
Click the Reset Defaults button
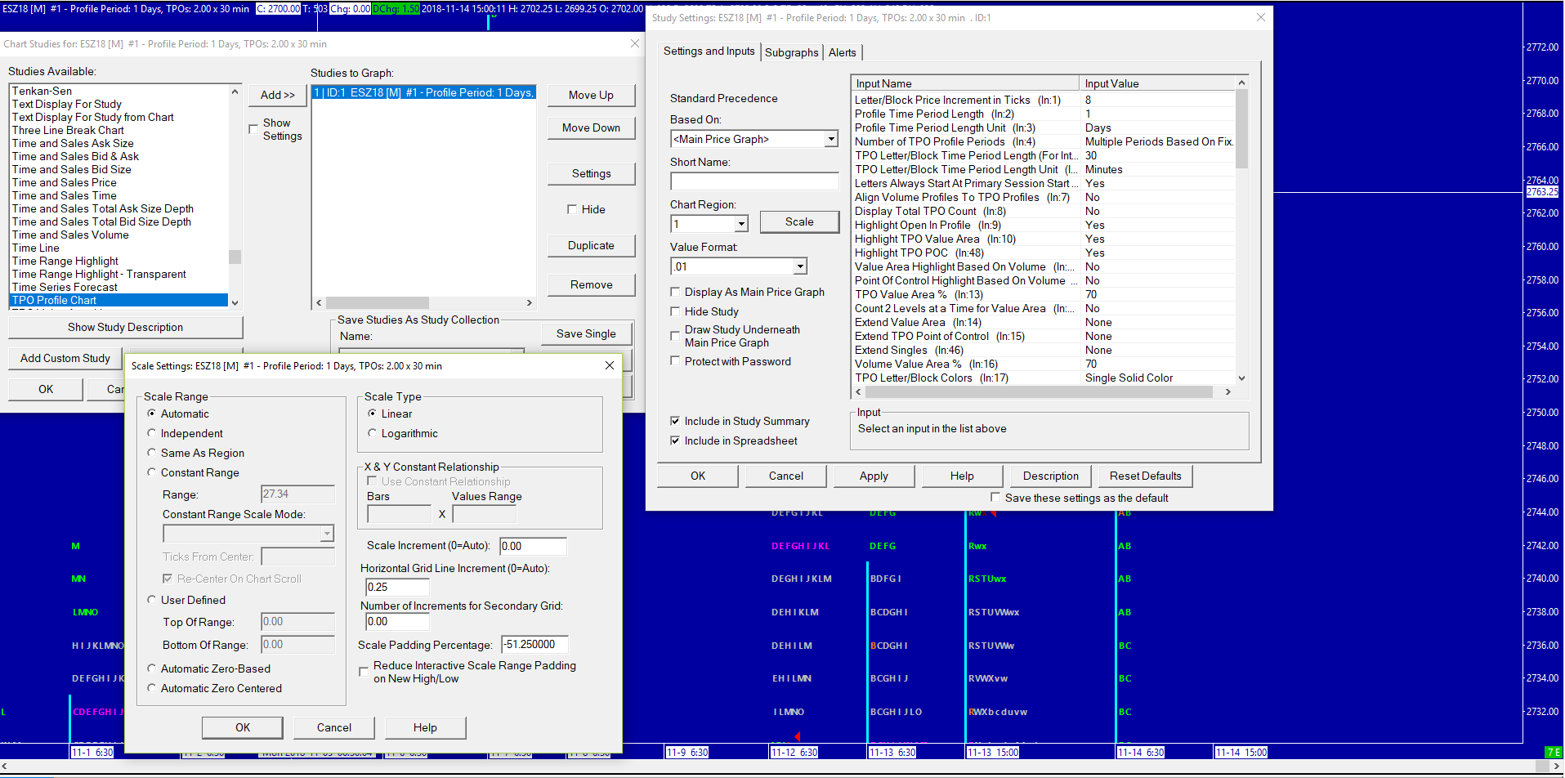(x=1145, y=476)
